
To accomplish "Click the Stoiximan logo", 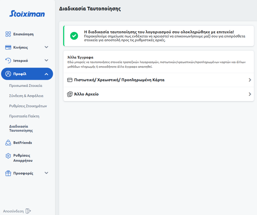I will click(27, 13).
